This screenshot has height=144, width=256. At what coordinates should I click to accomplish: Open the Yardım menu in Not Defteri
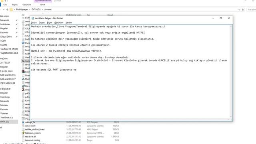pos(69,22)
